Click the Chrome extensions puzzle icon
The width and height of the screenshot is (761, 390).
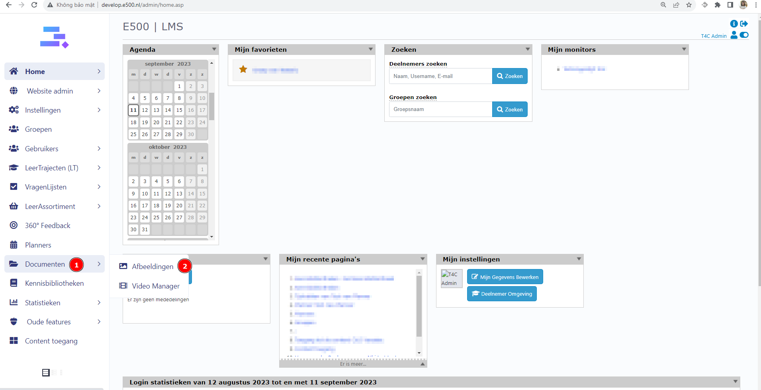pos(717,5)
